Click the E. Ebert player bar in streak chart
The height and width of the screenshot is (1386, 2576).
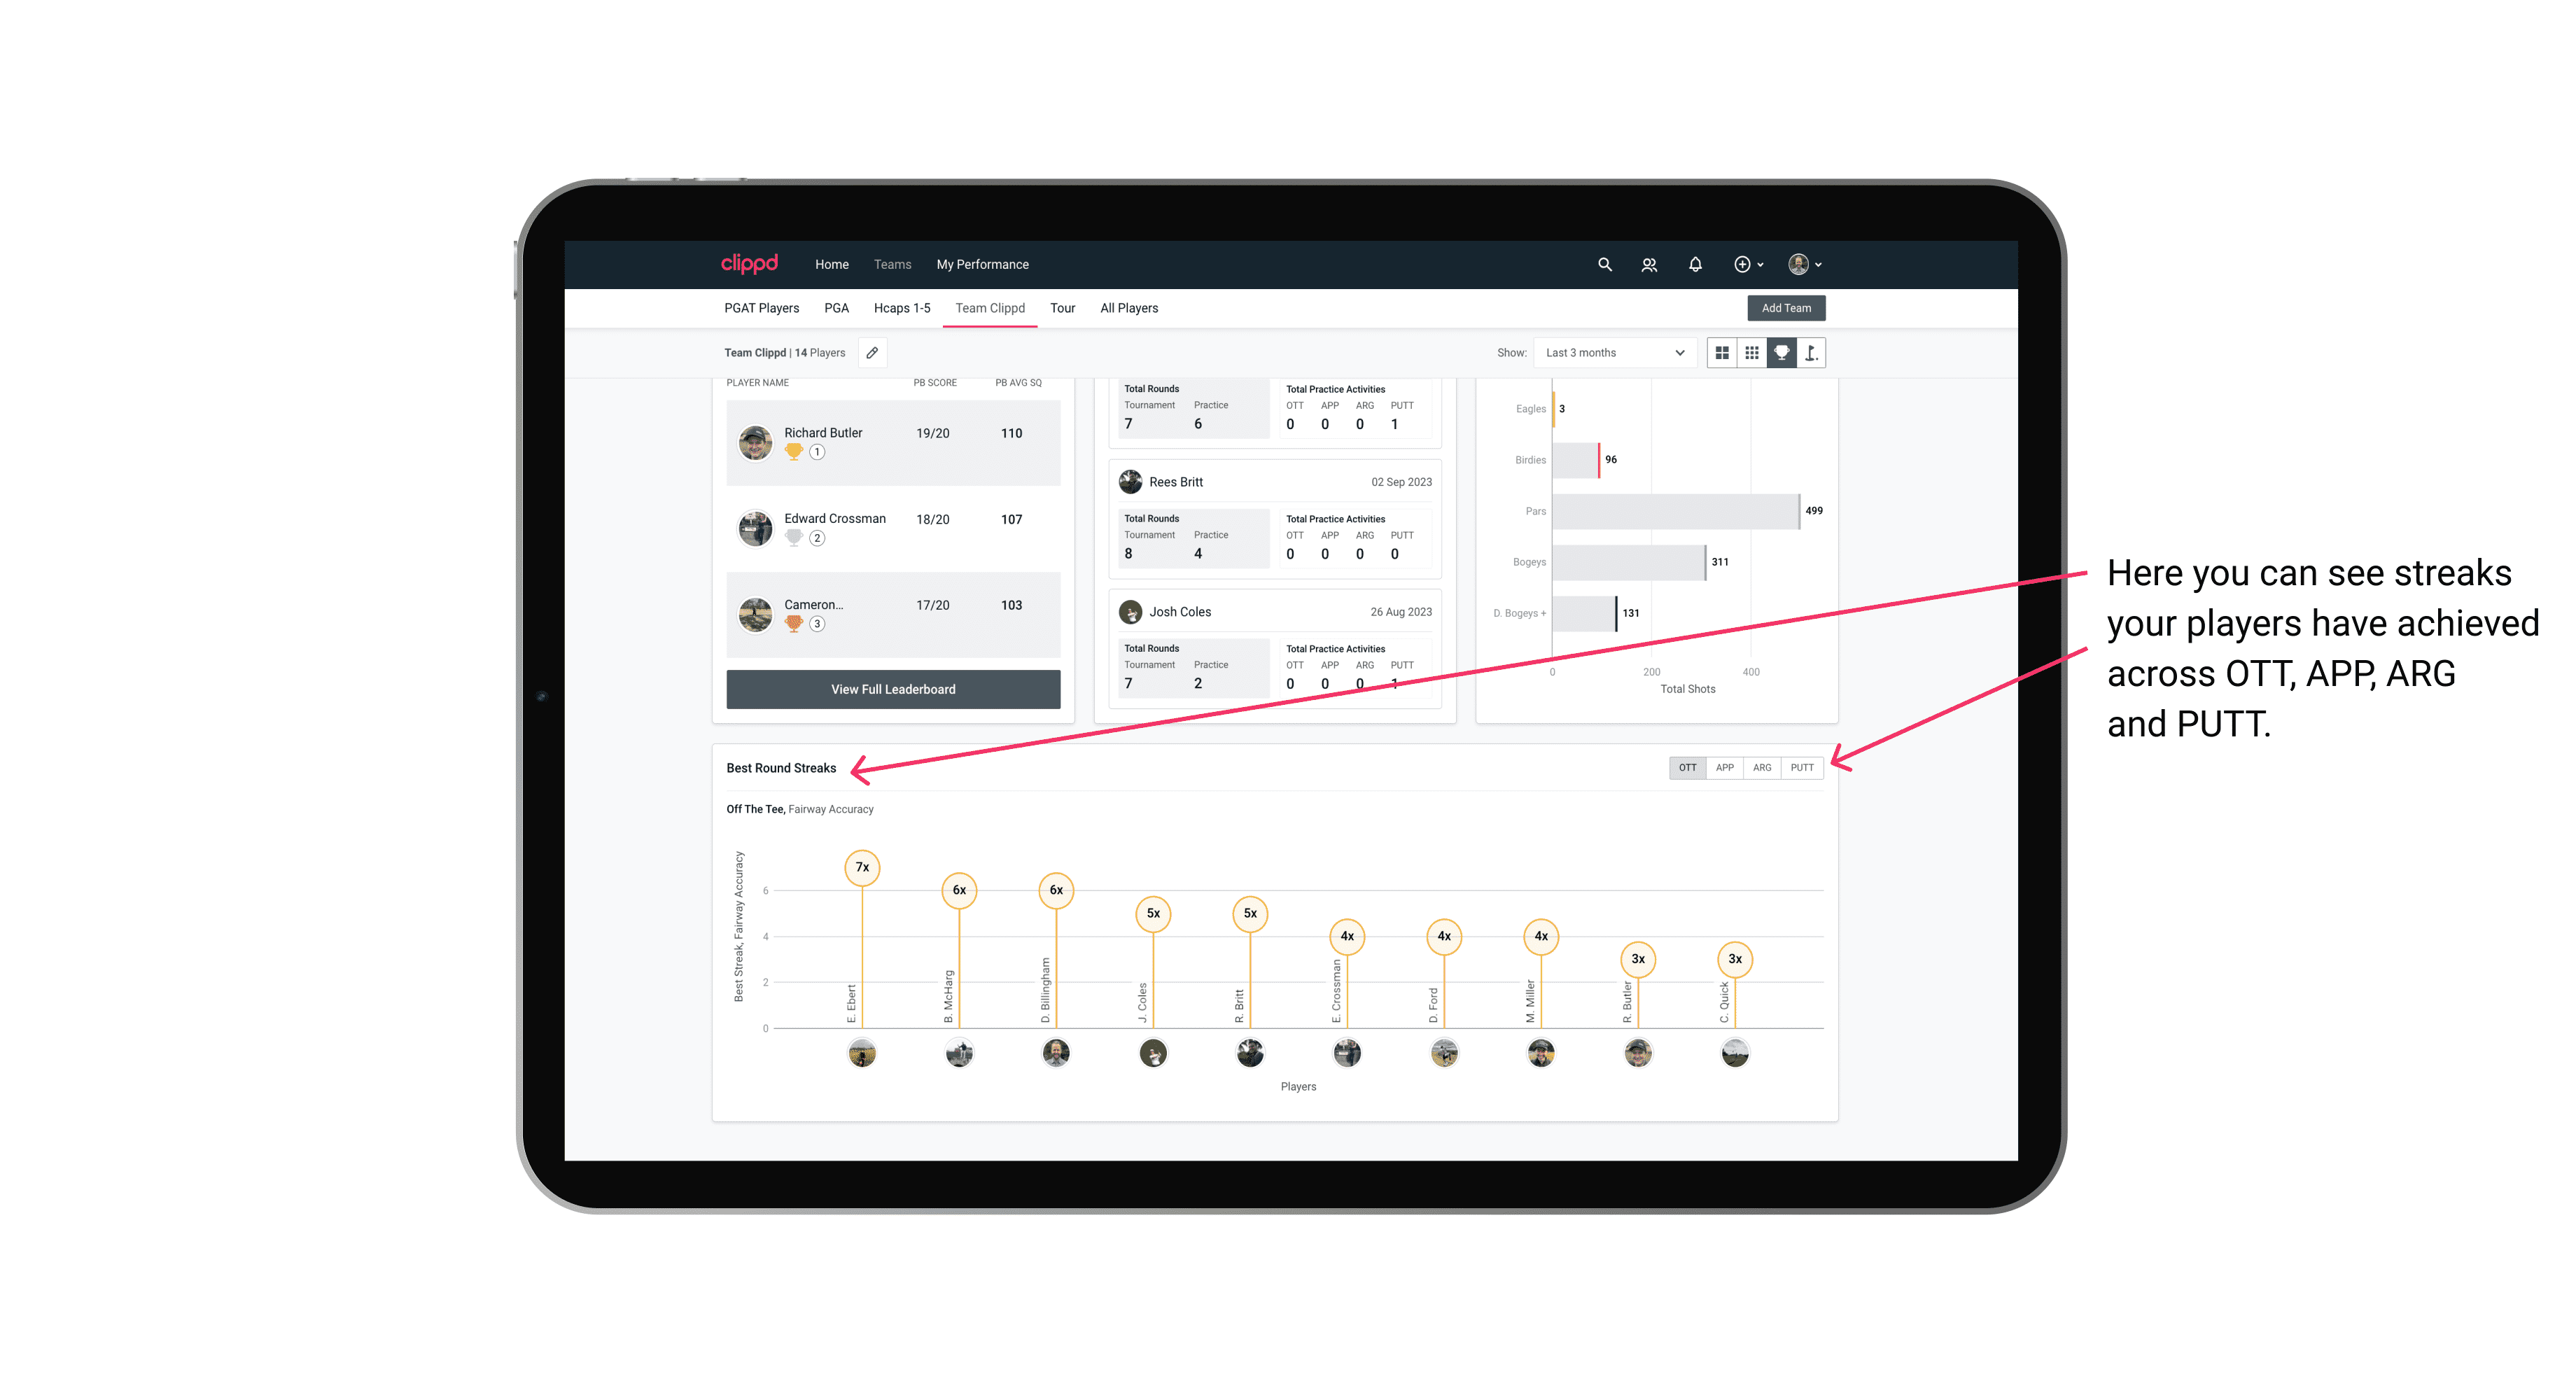tap(860, 956)
